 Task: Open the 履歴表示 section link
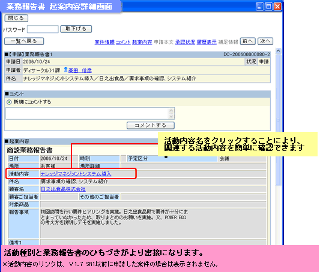point(207,42)
